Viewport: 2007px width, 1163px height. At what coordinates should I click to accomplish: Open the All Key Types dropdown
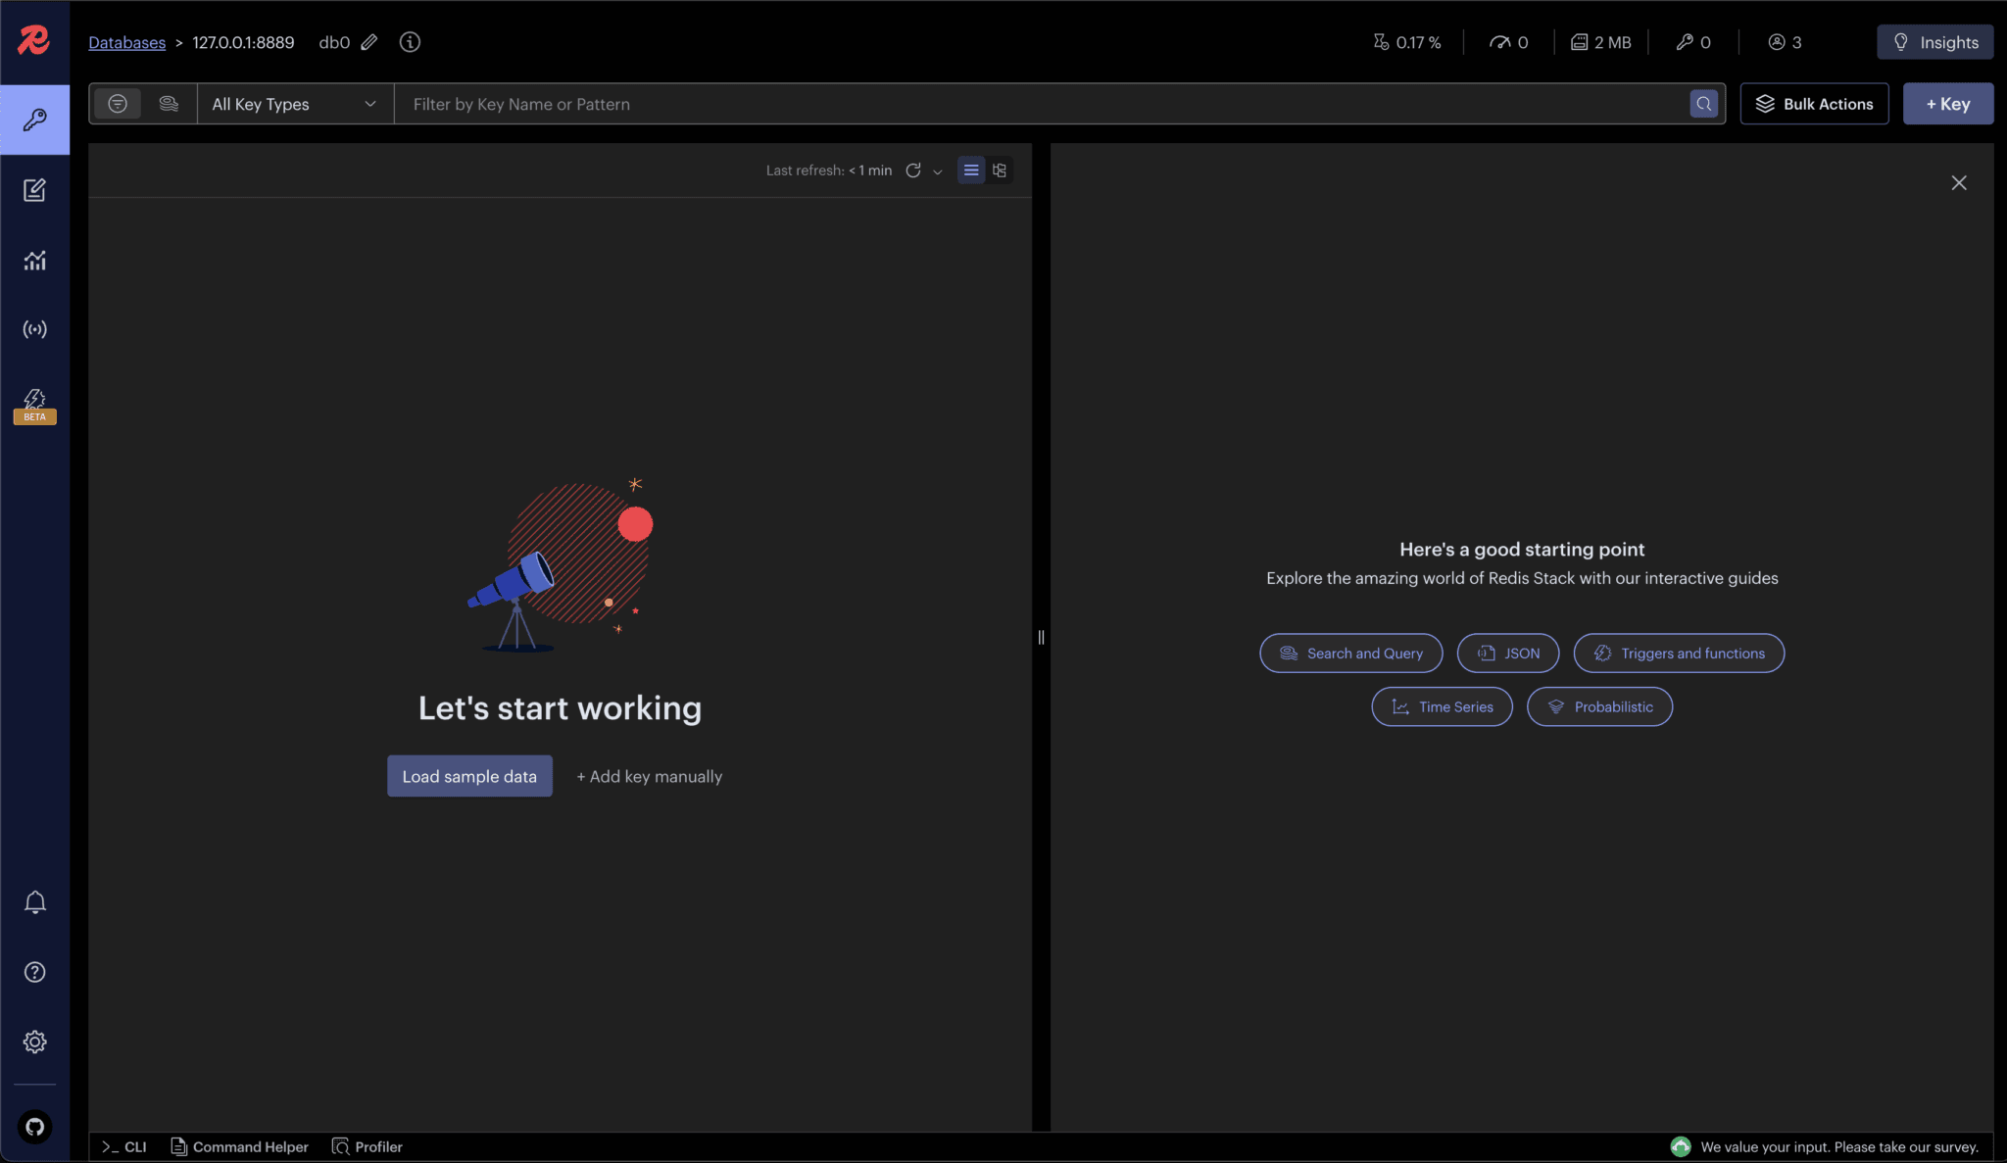293,103
